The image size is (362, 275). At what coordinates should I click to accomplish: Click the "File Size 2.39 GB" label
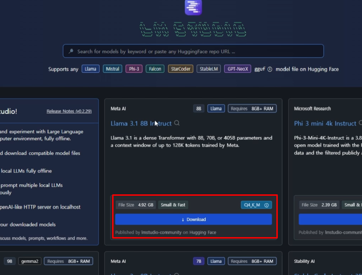point(319,205)
